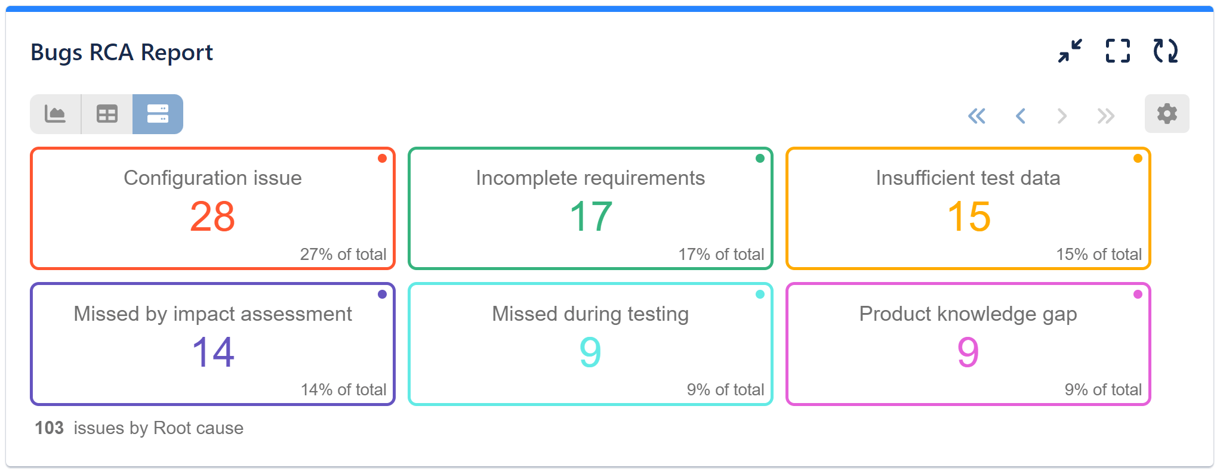Toggle the dot on Product knowledge gap tile

point(1138,293)
